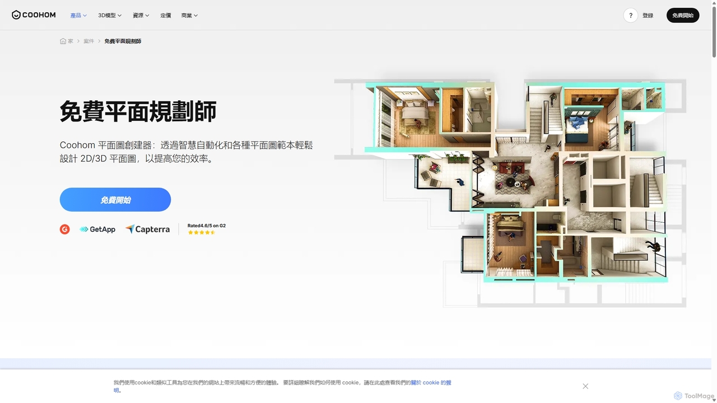Open the help question mark icon
The image size is (717, 403).
pos(631,16)
